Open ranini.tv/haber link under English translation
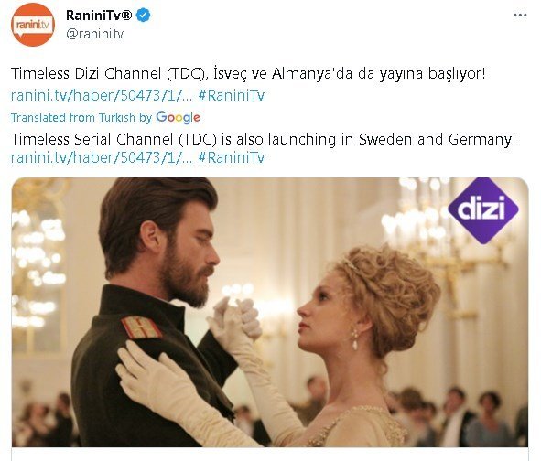 [x=102, y=157]
